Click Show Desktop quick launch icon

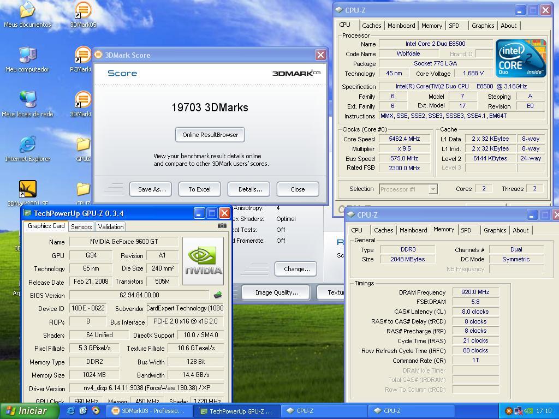coord(83,411)
